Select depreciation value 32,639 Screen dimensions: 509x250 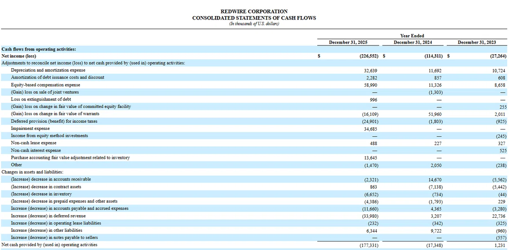click(371, 70)
